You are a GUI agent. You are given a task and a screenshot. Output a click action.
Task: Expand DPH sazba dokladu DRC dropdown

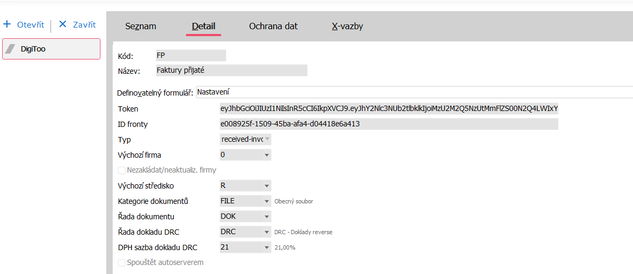(267, 247)
